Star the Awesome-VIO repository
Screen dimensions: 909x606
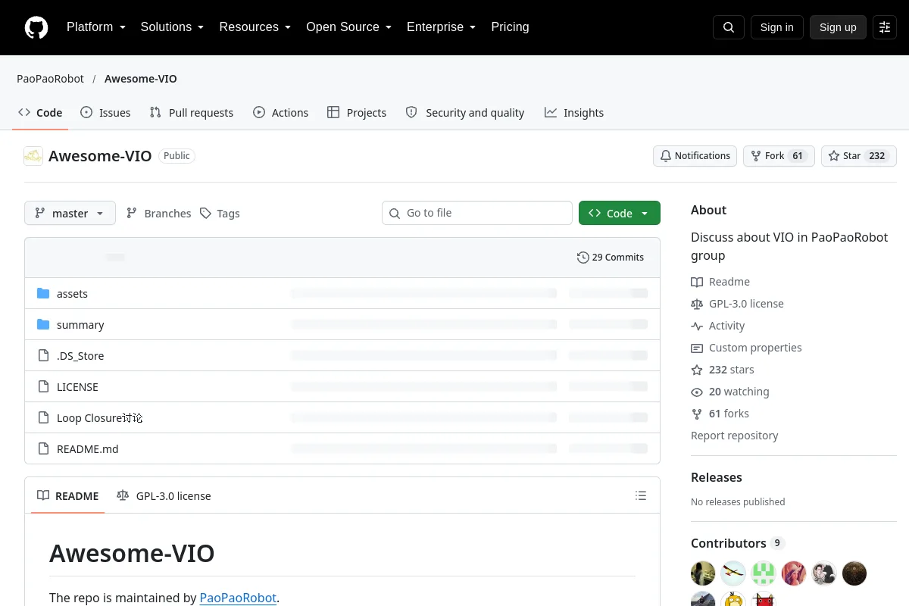pyautogui.click(x=859, y=156)
